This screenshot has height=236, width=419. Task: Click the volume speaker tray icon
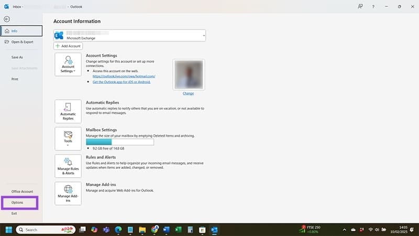point(377,230)
